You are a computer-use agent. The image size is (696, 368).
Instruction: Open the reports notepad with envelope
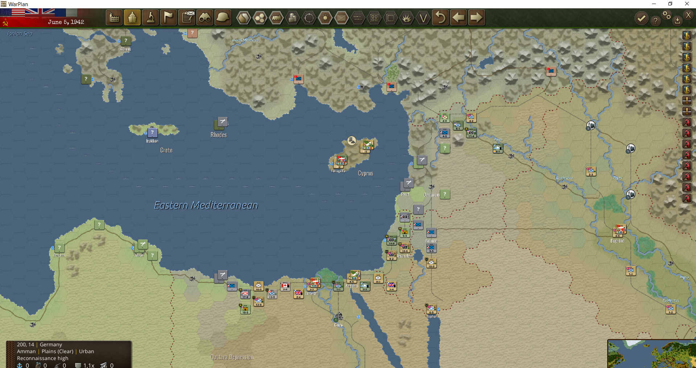click(187, 17)
